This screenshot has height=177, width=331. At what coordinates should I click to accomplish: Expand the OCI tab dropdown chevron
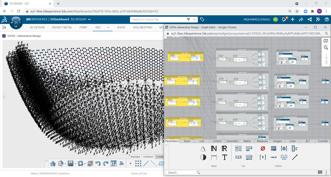coord(108,28)
